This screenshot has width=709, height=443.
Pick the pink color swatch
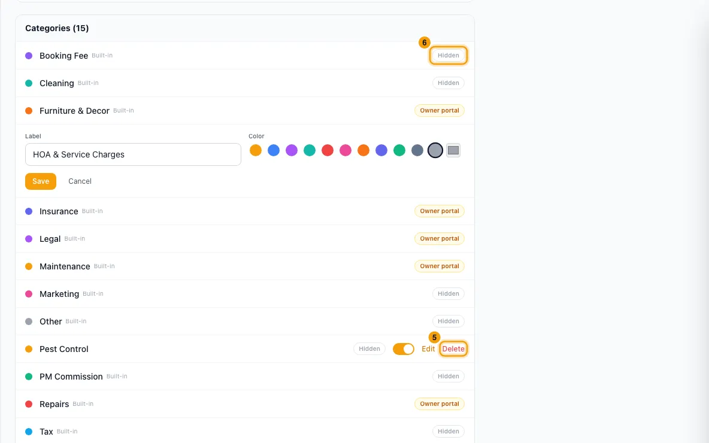(346, 150)
